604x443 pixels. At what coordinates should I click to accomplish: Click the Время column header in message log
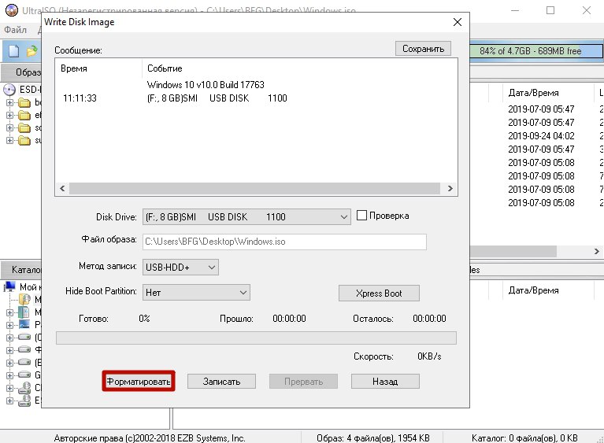coord(98,68)
